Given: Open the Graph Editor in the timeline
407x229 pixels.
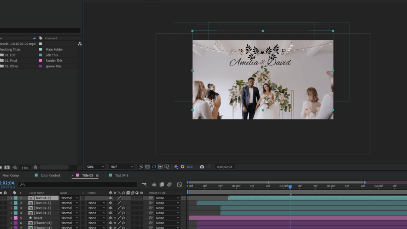Looking at the screenshot, I should click(x=180, y=185).
